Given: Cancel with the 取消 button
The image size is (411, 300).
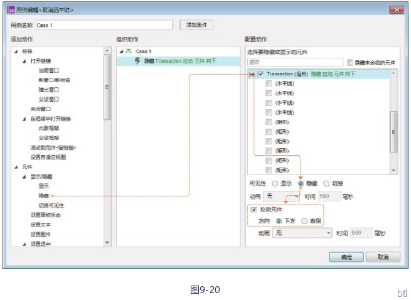Looking at the screenshot, I should coord(383,257).
